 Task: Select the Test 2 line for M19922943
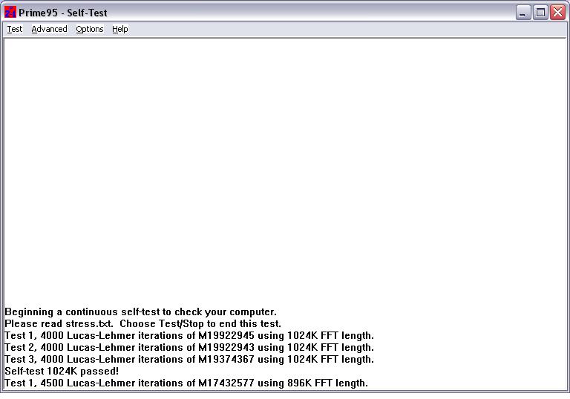click(x=189, y=347)
